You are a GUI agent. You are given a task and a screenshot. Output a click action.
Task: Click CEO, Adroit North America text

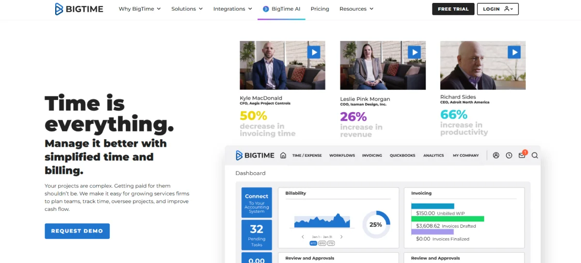tap(465, 102)
